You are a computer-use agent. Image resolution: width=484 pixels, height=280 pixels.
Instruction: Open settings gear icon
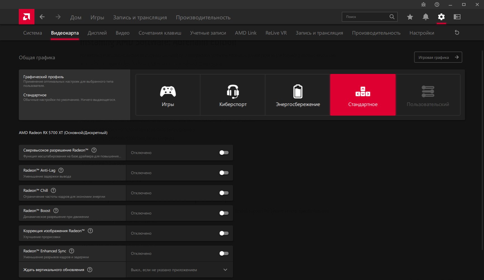coord(441,17)
